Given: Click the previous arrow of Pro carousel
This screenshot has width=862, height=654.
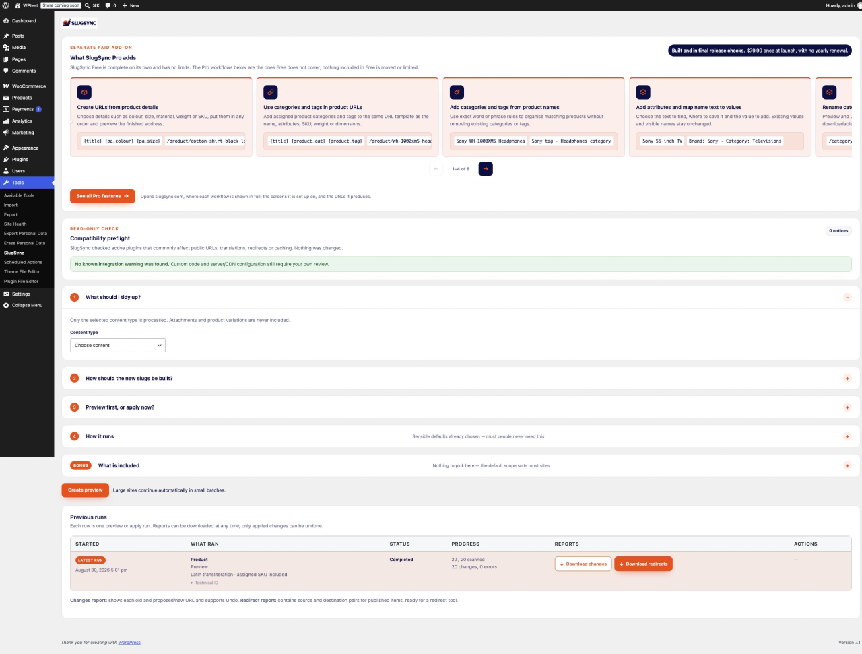Looking at the screenshot, I should [x=436, y=169].
